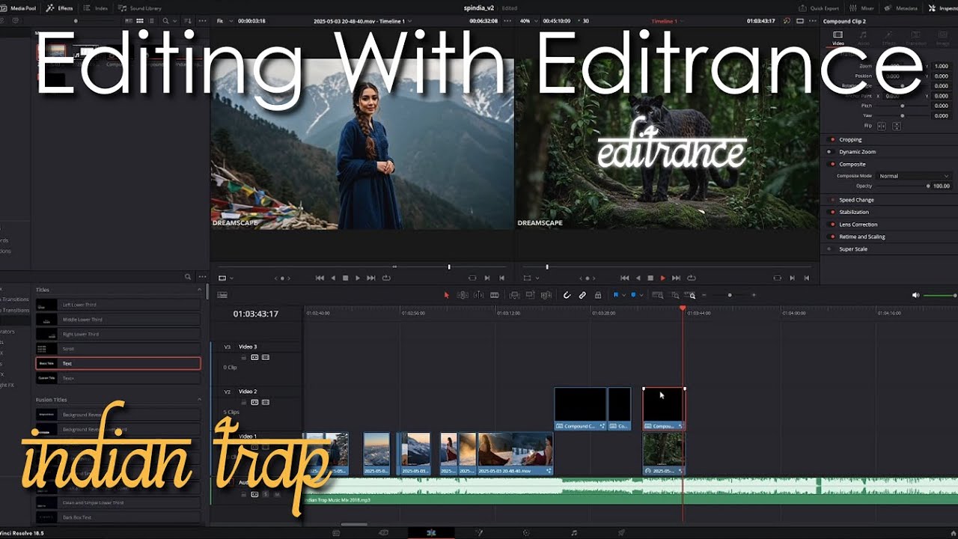Add a blue flag to the clip
Image resolution: width=958 pixels, height=539 pixels.
pos(616,295)
